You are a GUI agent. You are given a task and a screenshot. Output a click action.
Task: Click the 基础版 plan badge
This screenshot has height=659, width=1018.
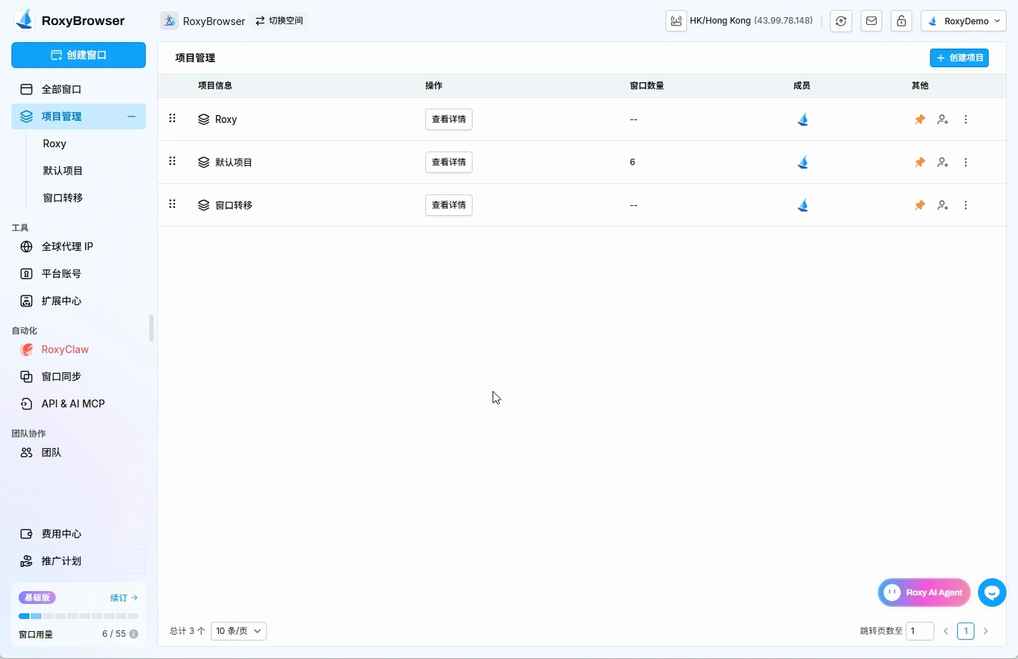[x=37, y=598]
